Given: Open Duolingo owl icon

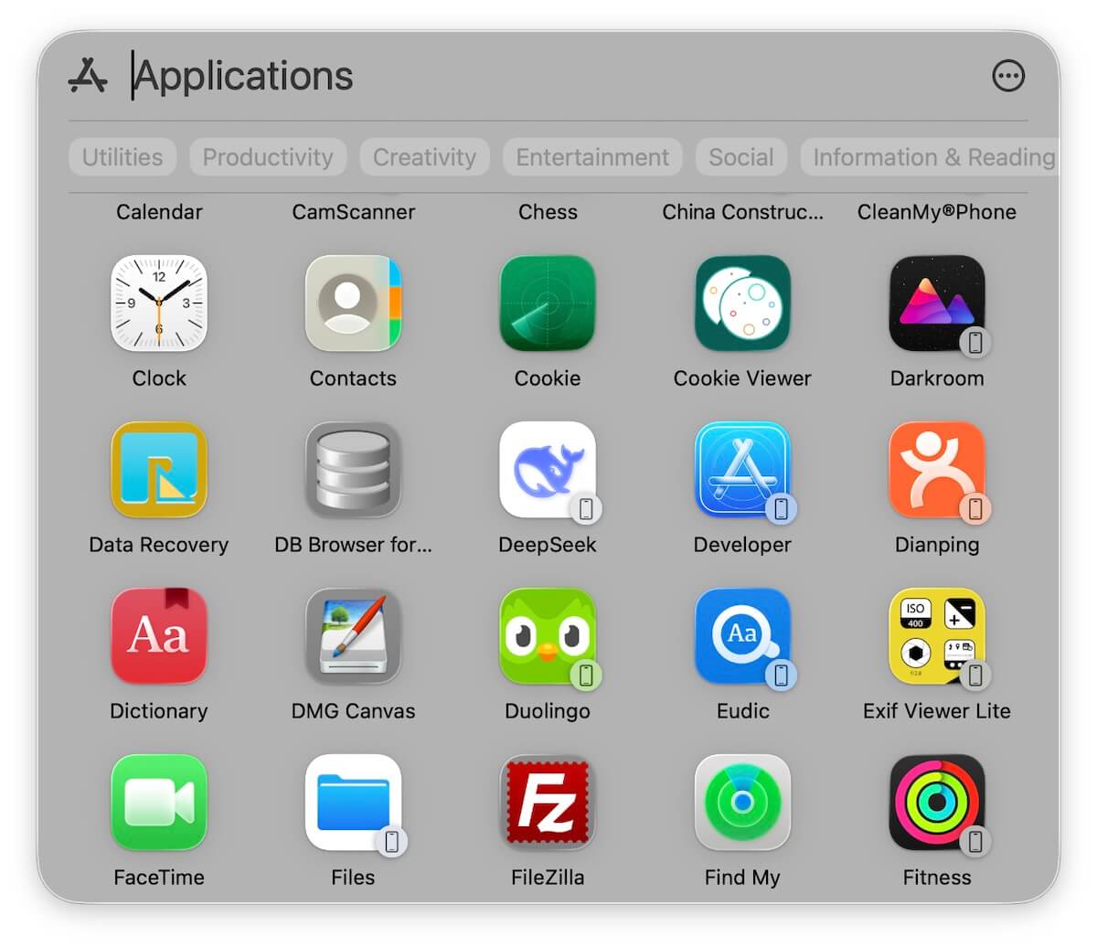Looking at the screenshot, I should pyautogui.click(x=548, y=636).
